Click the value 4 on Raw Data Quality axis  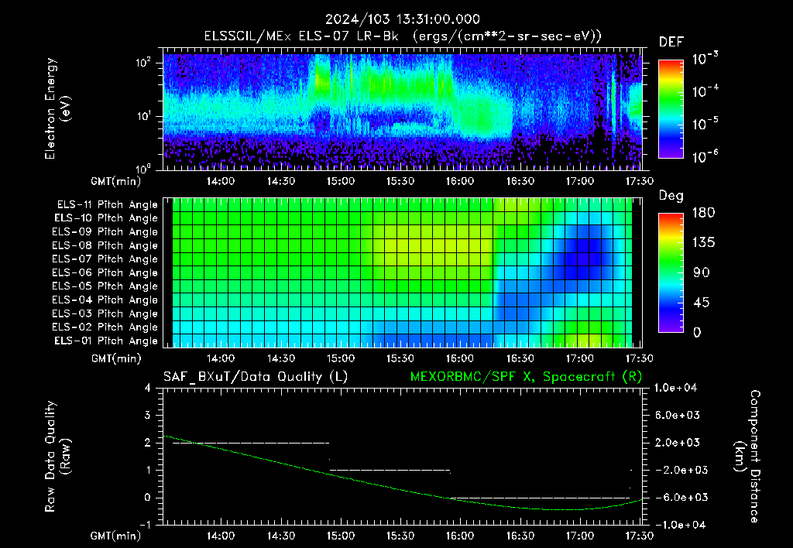coord(148,388)
